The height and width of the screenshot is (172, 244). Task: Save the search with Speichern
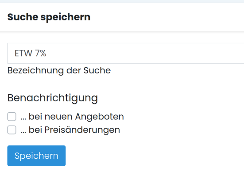36,156
